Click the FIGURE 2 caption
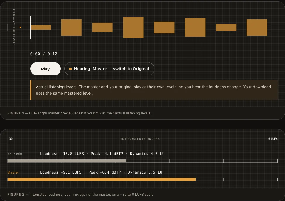The height and width of the screenshot is (201, 285). pyautogui.click(x=81, y=195)
